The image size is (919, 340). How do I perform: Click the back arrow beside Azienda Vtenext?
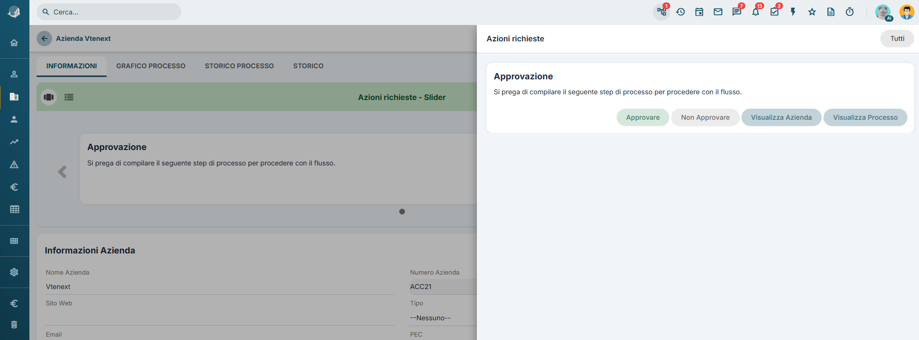(x=44, y=38)
